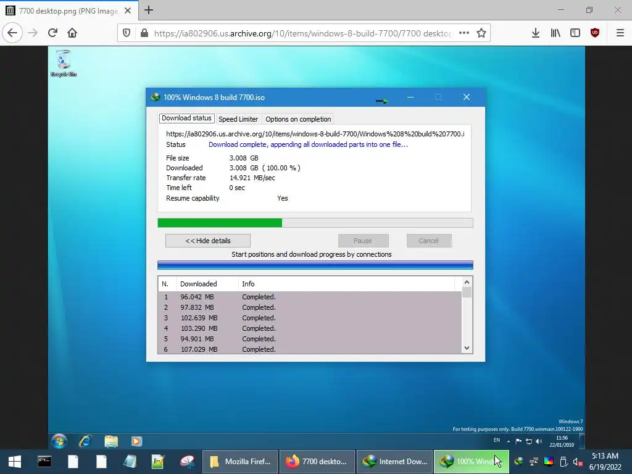Image resolution: width=632 pixels, height=474 pixels.
Task: Bookmark this page with the star
Action: 481,33
